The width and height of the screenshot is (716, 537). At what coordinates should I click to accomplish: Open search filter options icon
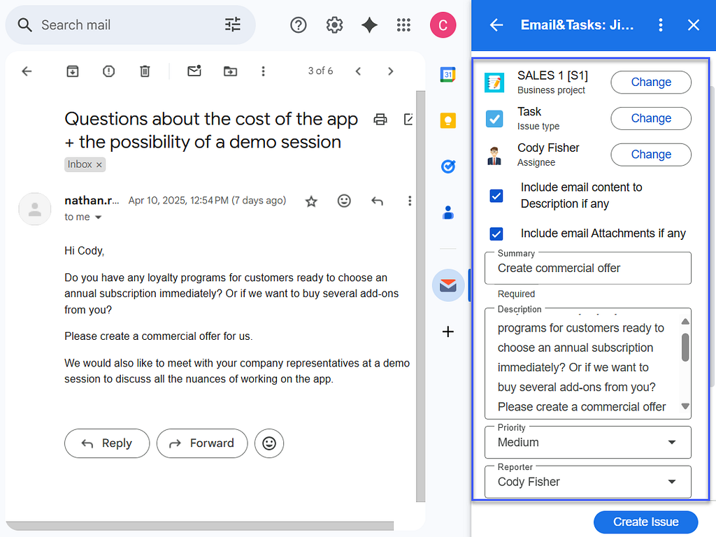tap(232, 24)
